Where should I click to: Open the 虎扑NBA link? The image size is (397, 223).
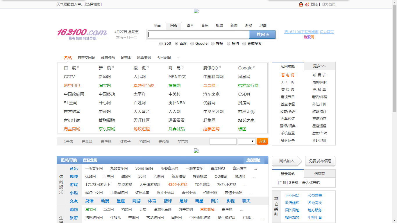point(177,103)
